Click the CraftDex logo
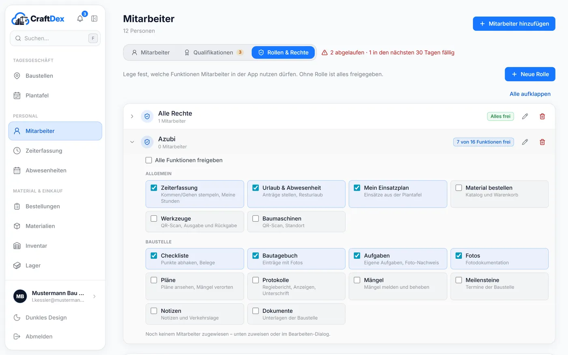Image resolution: width=568 pixels, height=355 pixels. [38, 19]
